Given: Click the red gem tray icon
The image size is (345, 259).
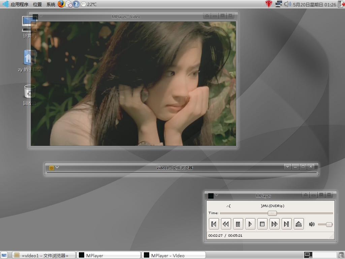Looking at the screenshot, I should (269, 4).
